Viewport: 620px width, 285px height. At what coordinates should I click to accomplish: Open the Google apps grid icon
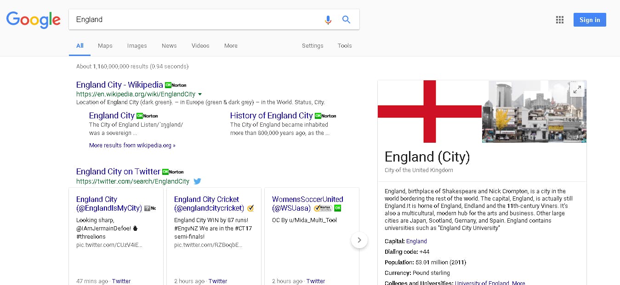[559, 20]
